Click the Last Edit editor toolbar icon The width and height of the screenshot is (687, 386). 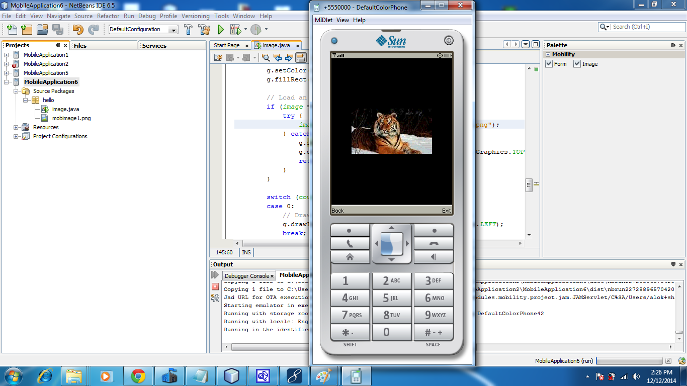point(218,57)
